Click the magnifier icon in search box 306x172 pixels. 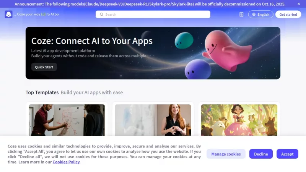101,15
